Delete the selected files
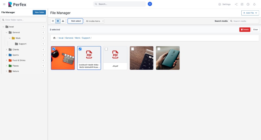The image size is (261, 140). click(x=245, y=30)
